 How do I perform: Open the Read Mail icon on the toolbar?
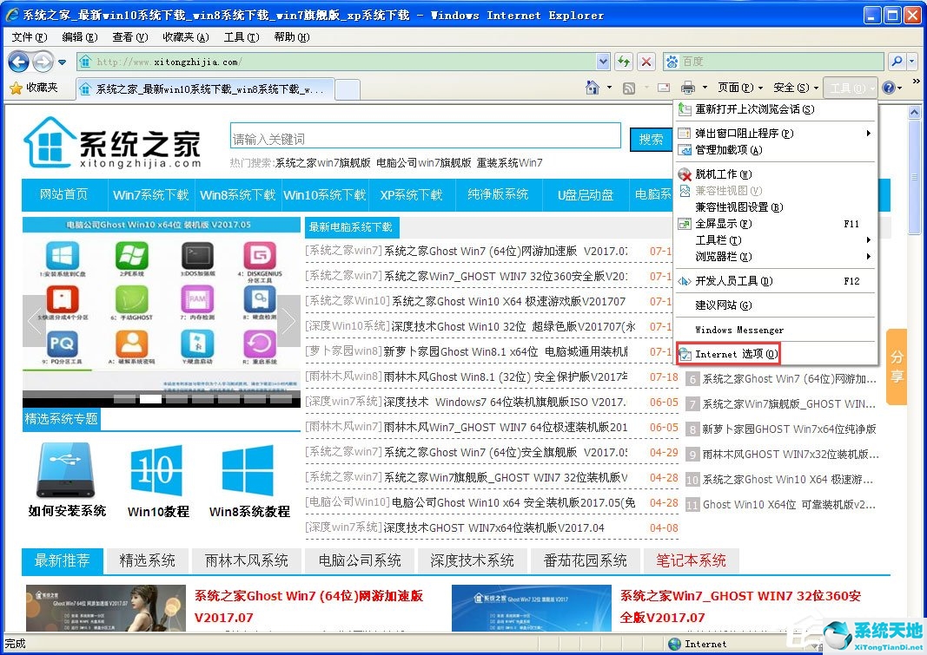663,87
